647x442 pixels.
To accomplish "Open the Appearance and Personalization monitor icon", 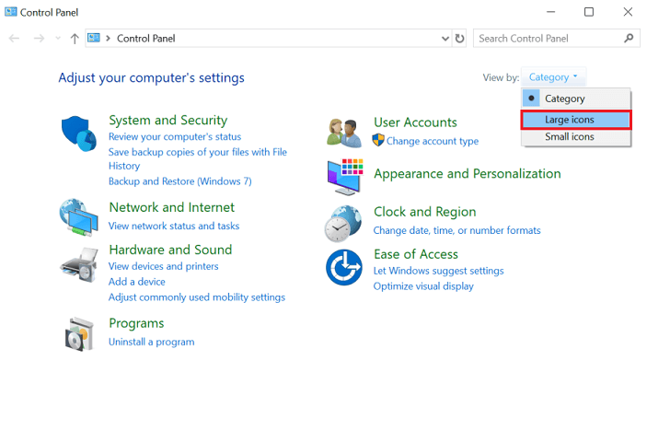I will tap(345, 177).
